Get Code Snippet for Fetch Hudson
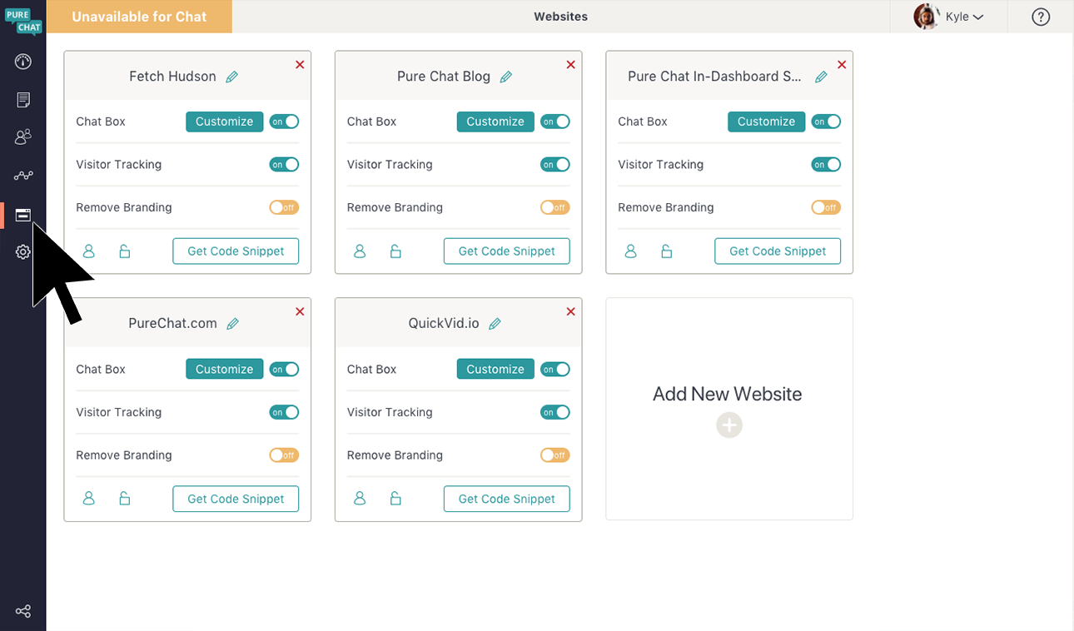Viewport: 1074px width, 631px height. (236, 251)
